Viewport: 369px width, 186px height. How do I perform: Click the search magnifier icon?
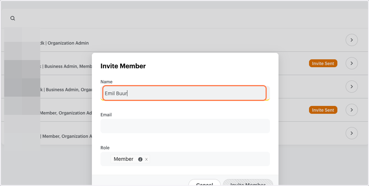(x=13, y=18)
